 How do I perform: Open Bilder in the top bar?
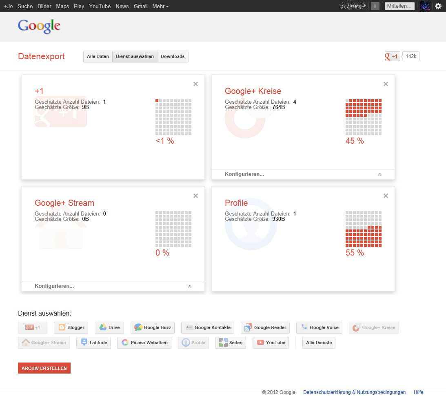tap(44, 6)
